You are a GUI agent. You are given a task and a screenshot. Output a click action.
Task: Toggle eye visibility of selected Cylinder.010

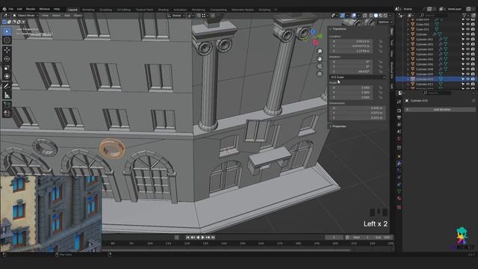pos(468,79)
